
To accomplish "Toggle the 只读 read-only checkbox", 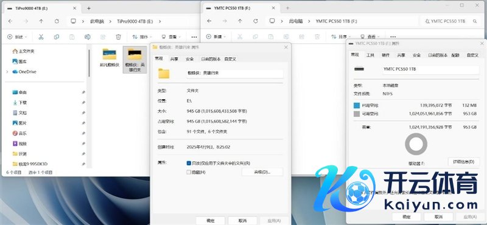I will point(189,163).
